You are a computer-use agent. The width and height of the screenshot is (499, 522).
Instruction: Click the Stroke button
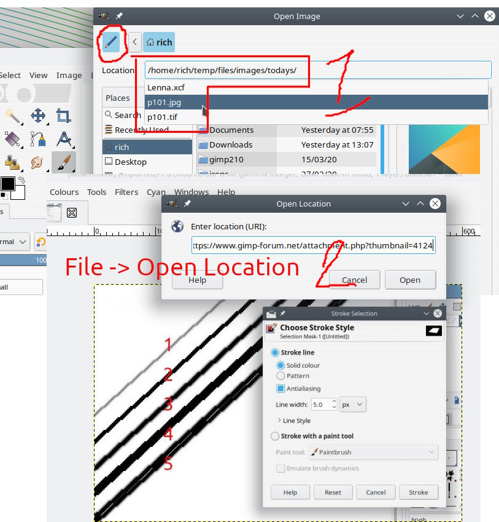coord(418,492)
